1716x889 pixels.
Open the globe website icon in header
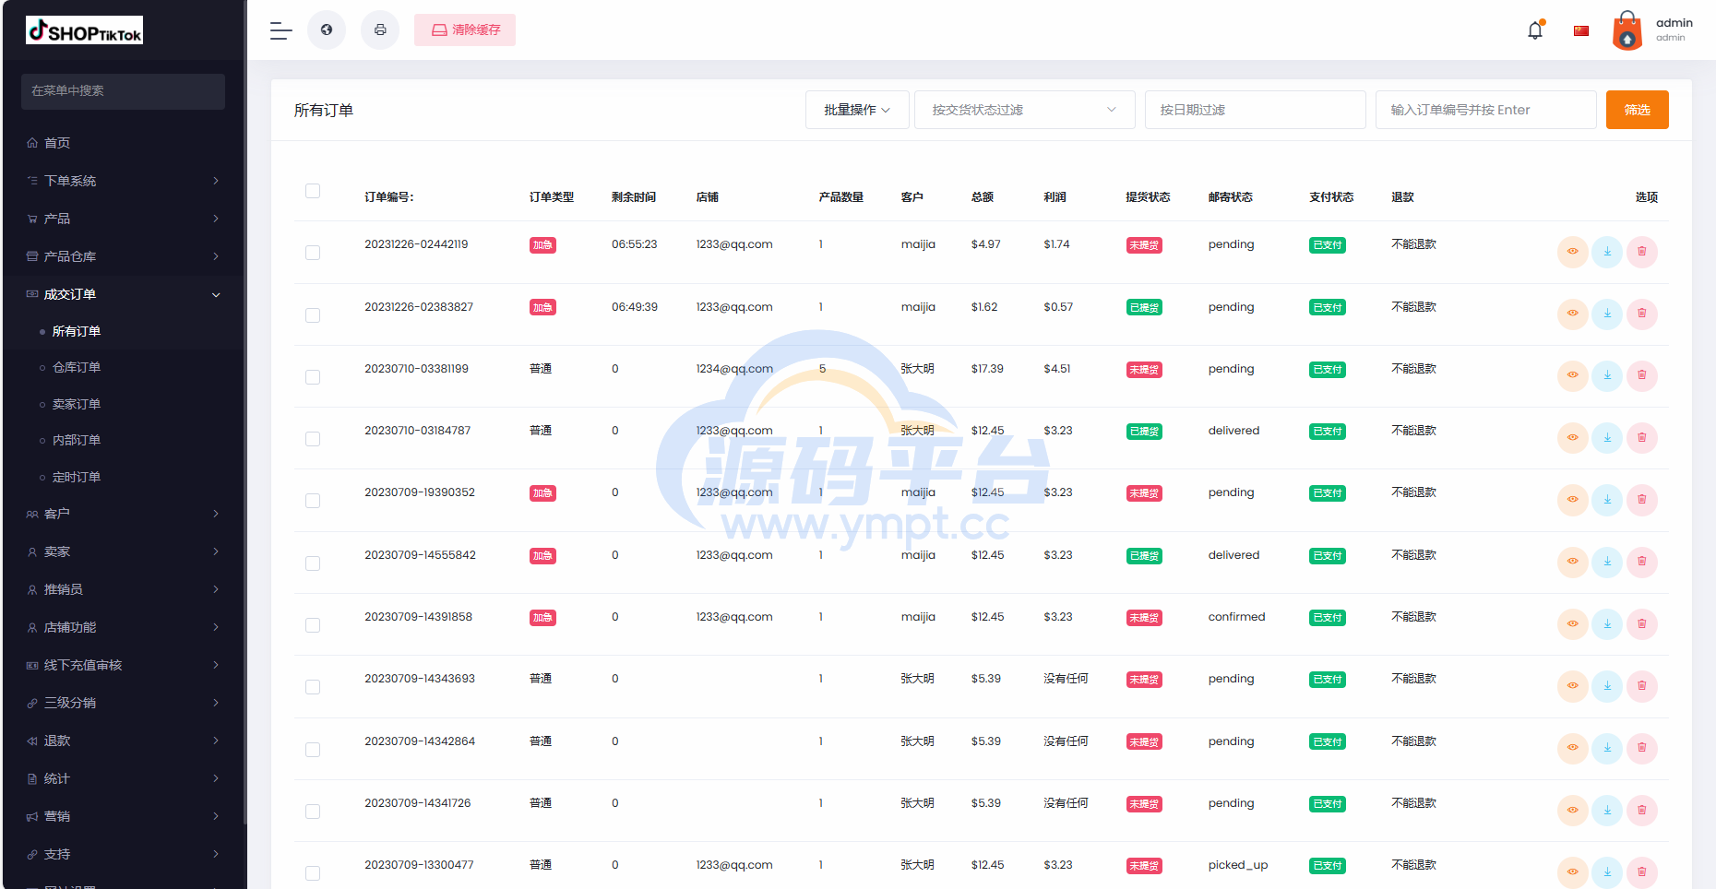(327, 30)
